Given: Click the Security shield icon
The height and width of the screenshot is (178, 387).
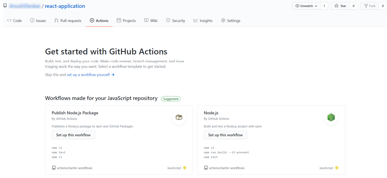Looking at the screenshot, I should [x=168, y=21].
